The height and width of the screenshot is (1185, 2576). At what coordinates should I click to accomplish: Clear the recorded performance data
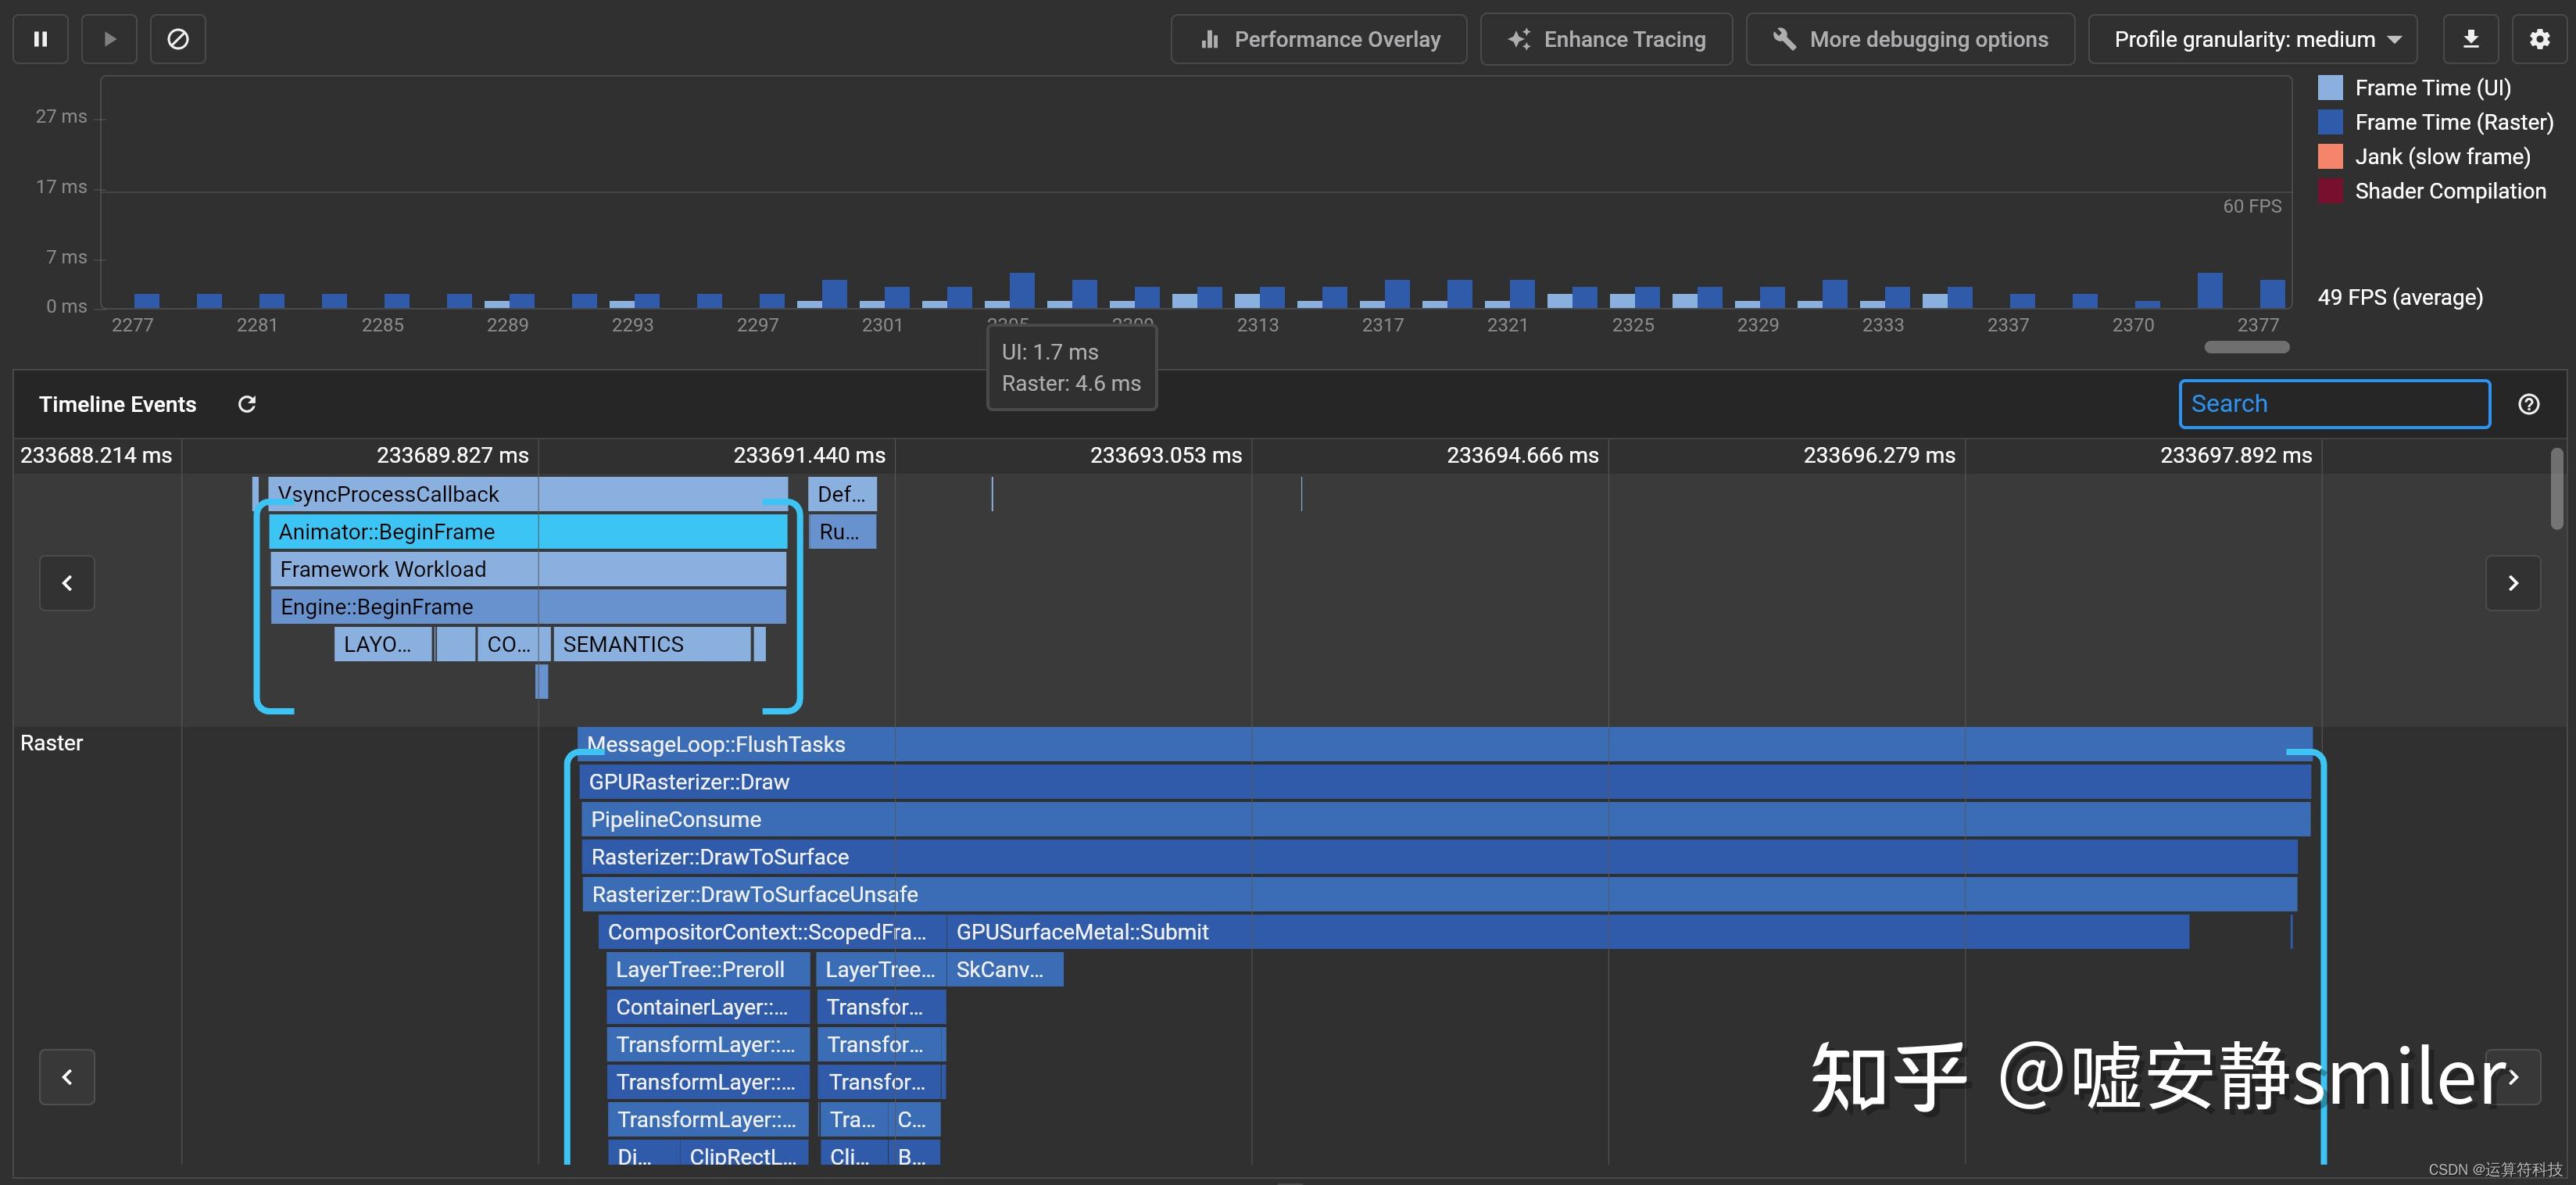pos(178,39)
